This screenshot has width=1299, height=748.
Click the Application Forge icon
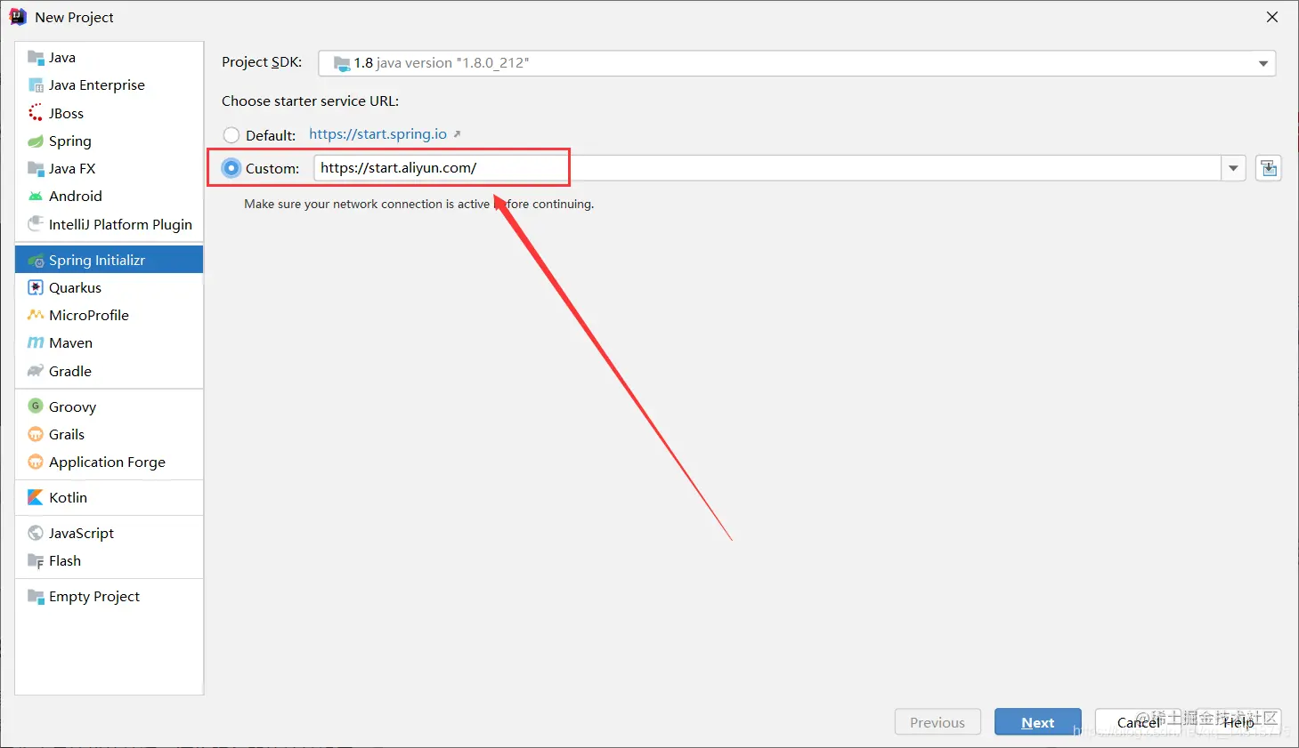(x=36, y=462)
